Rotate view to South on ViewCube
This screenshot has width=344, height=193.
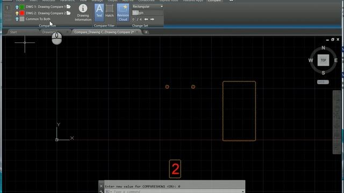coord(323,73)
